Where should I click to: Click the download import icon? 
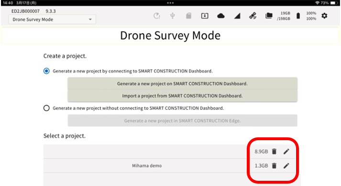point(205,16)
